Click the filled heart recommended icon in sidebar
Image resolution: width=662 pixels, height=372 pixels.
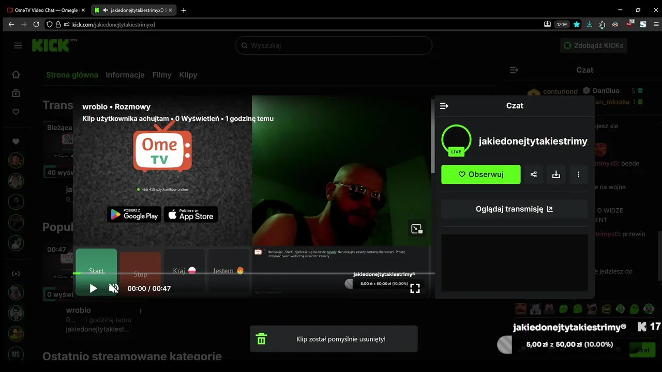pos(16,142)
